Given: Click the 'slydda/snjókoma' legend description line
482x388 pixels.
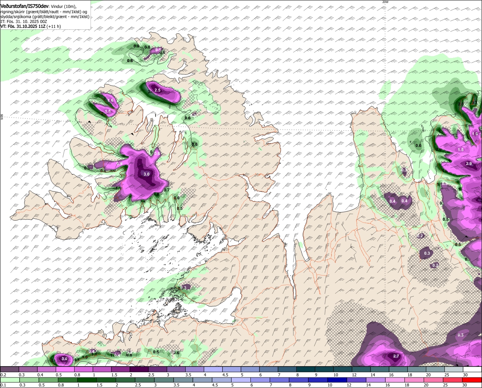Looking at the screenshot, I should point(45,17).
